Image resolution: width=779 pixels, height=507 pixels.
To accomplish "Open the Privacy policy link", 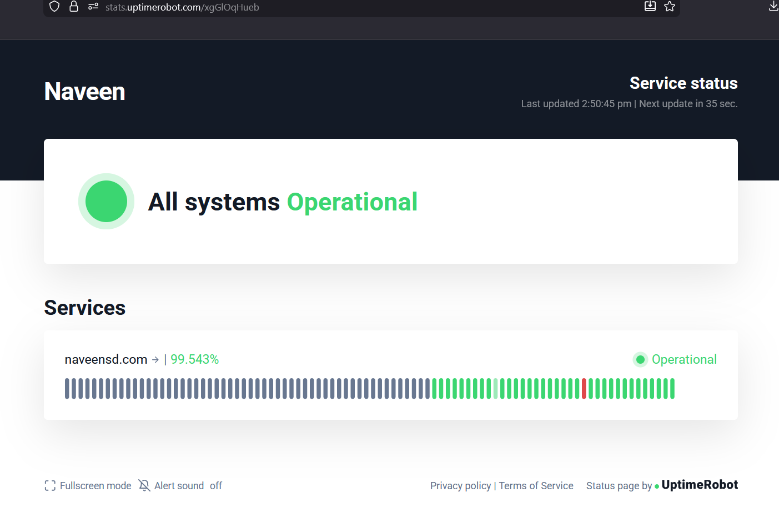I will pyautogui.click(x=460, y=486).
